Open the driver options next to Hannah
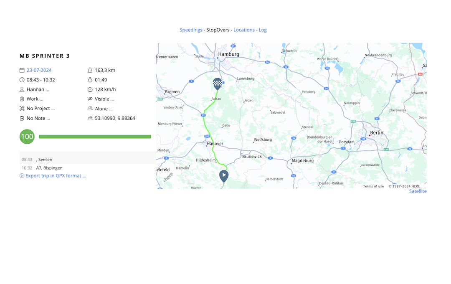This screenshot has height=284, width=451. coord(48,89)
